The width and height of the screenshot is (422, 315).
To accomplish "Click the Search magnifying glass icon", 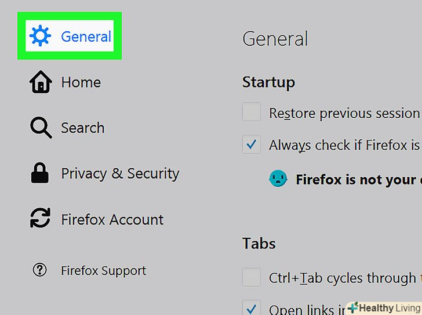I will coord(41,128).
